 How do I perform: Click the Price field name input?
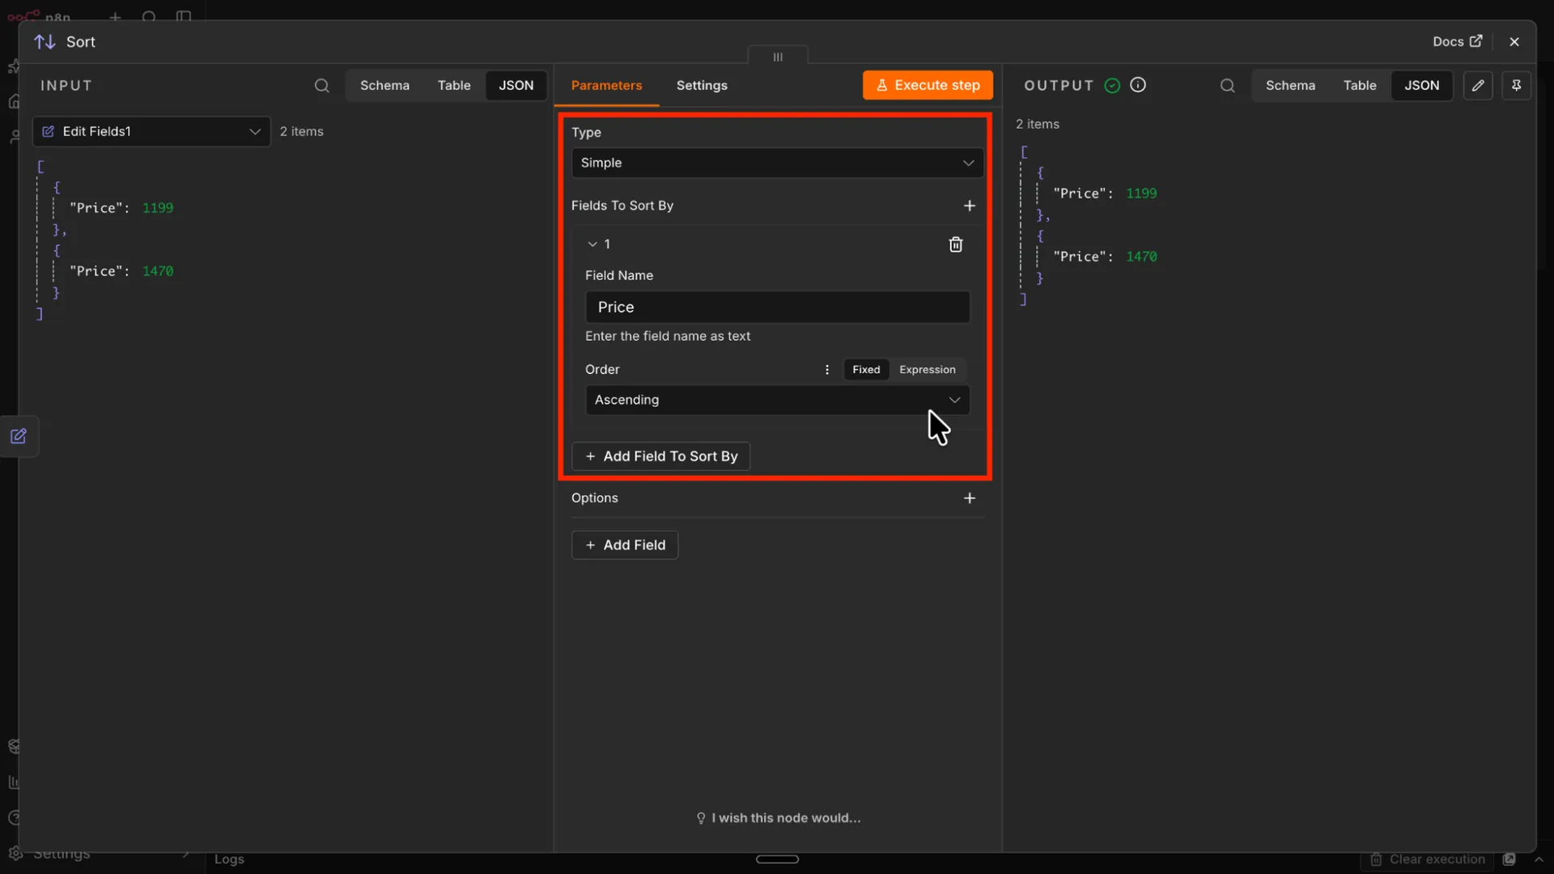tap(777, 308)
